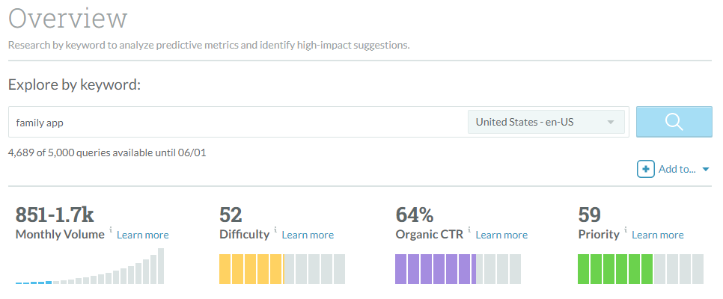
Task: Open the United States - en-US locale dropdown
Action: coord(546,122)
